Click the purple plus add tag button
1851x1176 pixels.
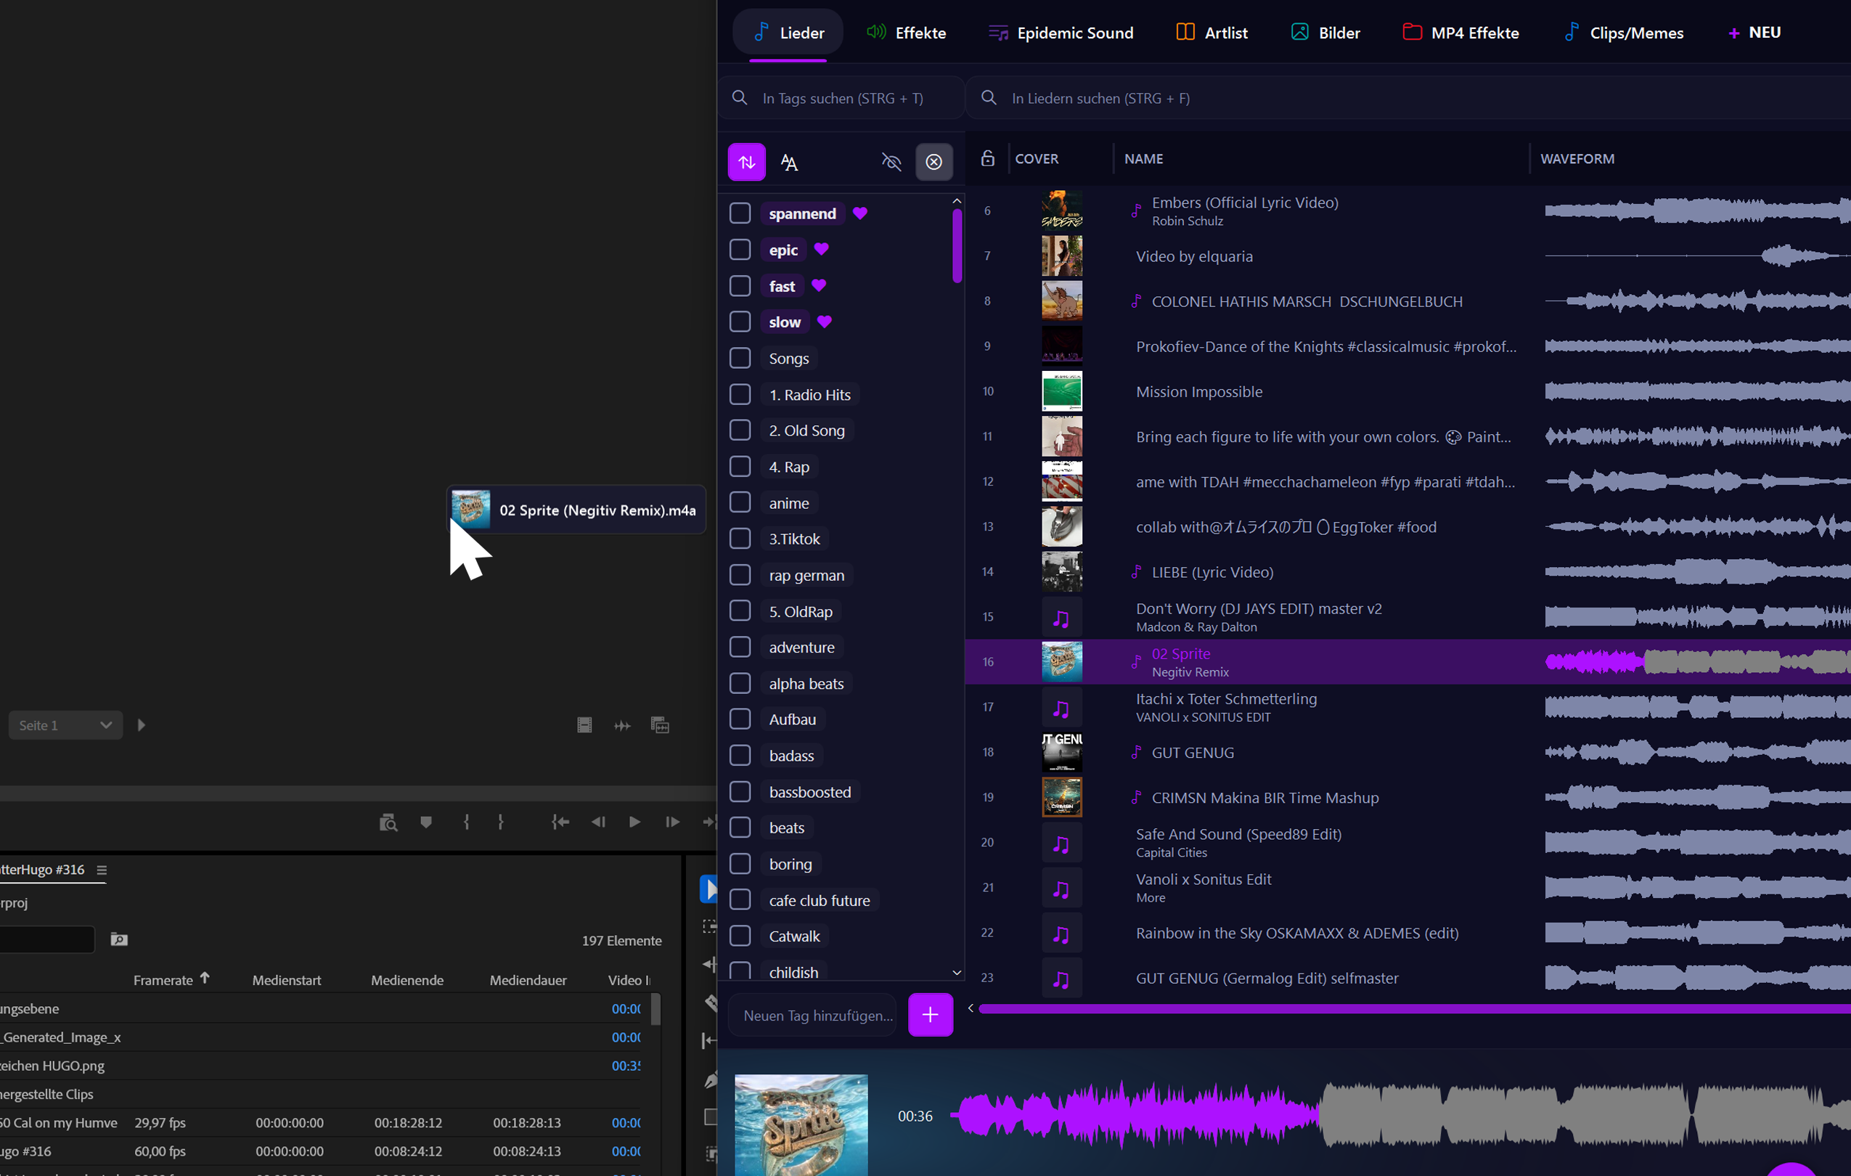(930, 1015)
